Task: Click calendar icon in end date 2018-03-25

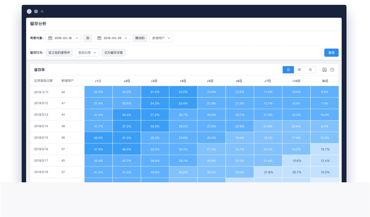Action: click(99, 38)
